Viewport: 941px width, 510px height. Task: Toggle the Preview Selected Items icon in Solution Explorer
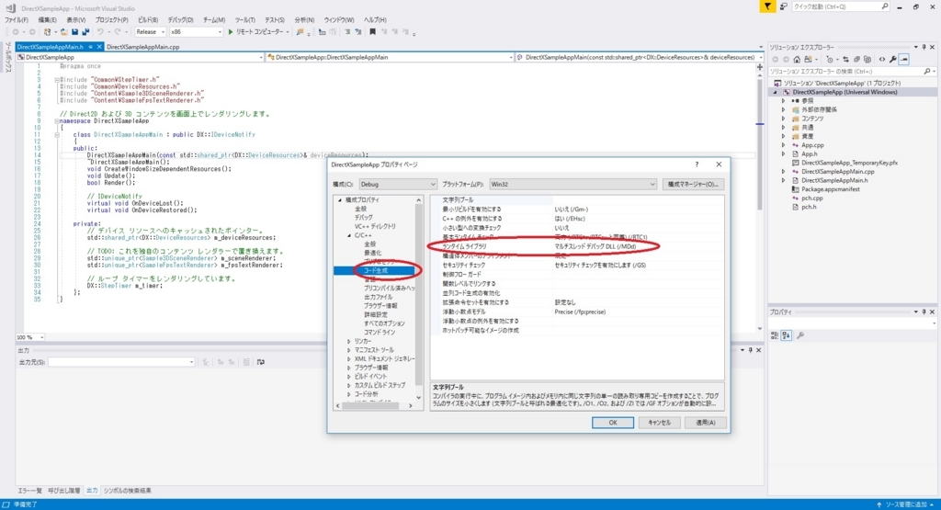(x=904, y=60)
